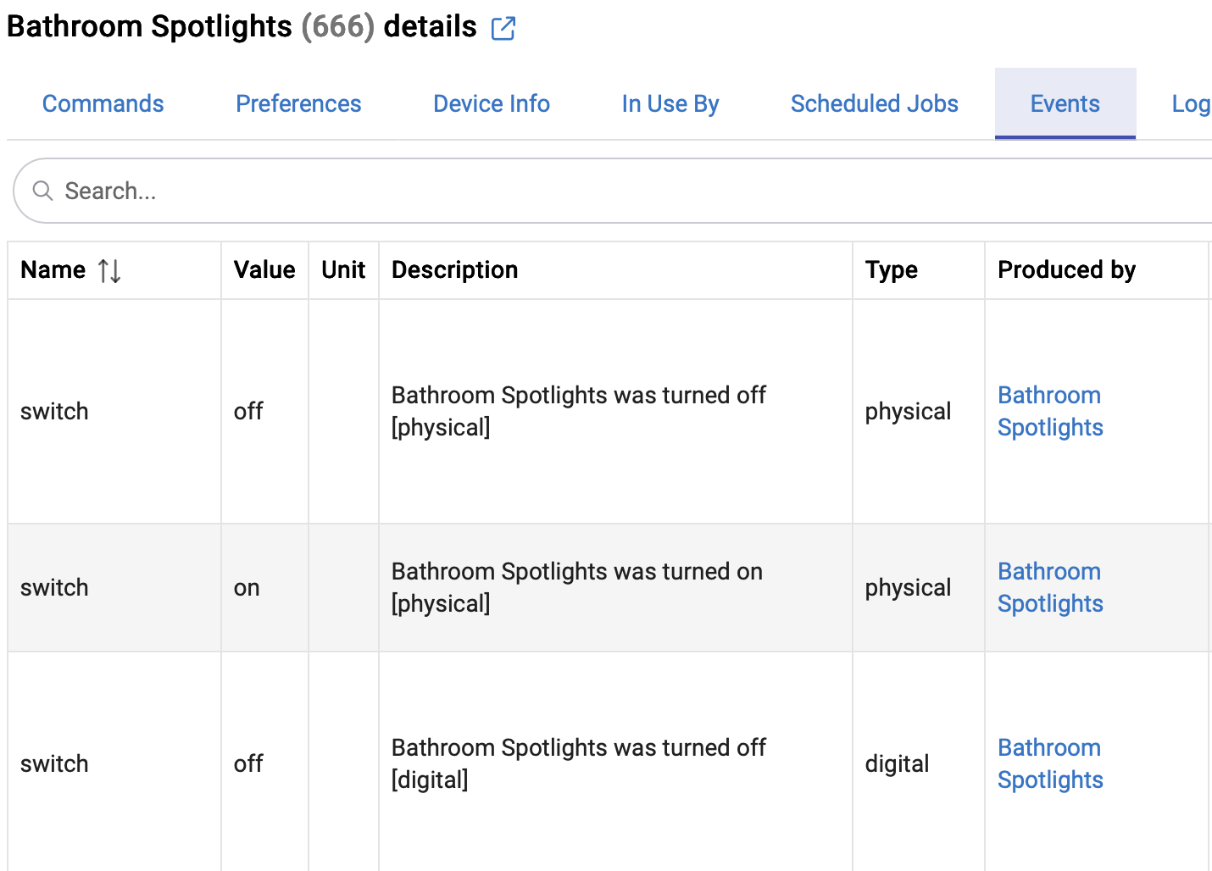Open Bathroom Spotlights link in second row
1212x871 pixels.
1050,587
